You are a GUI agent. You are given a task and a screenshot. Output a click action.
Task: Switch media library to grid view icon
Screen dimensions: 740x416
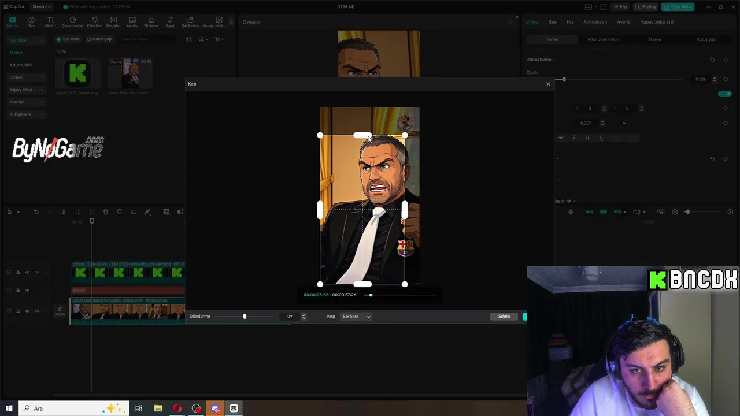click(188, 39)
